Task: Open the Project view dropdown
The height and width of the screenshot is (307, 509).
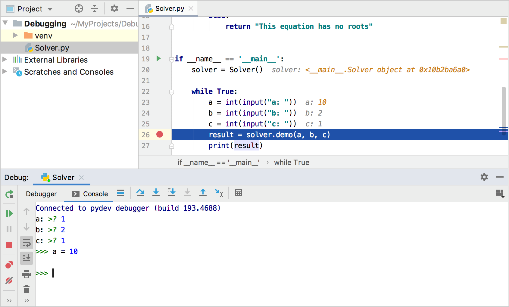Action: [50, 9]
